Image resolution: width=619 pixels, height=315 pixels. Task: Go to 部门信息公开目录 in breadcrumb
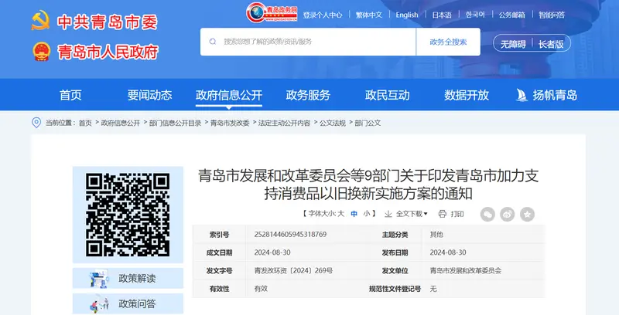click(x=176, y=123)
